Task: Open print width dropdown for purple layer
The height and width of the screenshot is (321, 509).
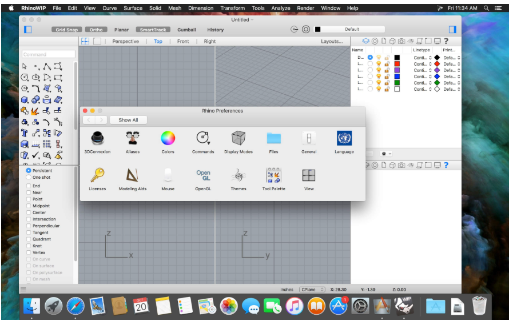Action: 452,70
